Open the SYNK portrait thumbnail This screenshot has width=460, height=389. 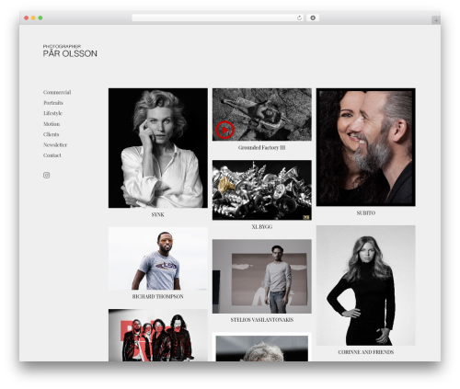pos(158,148)
